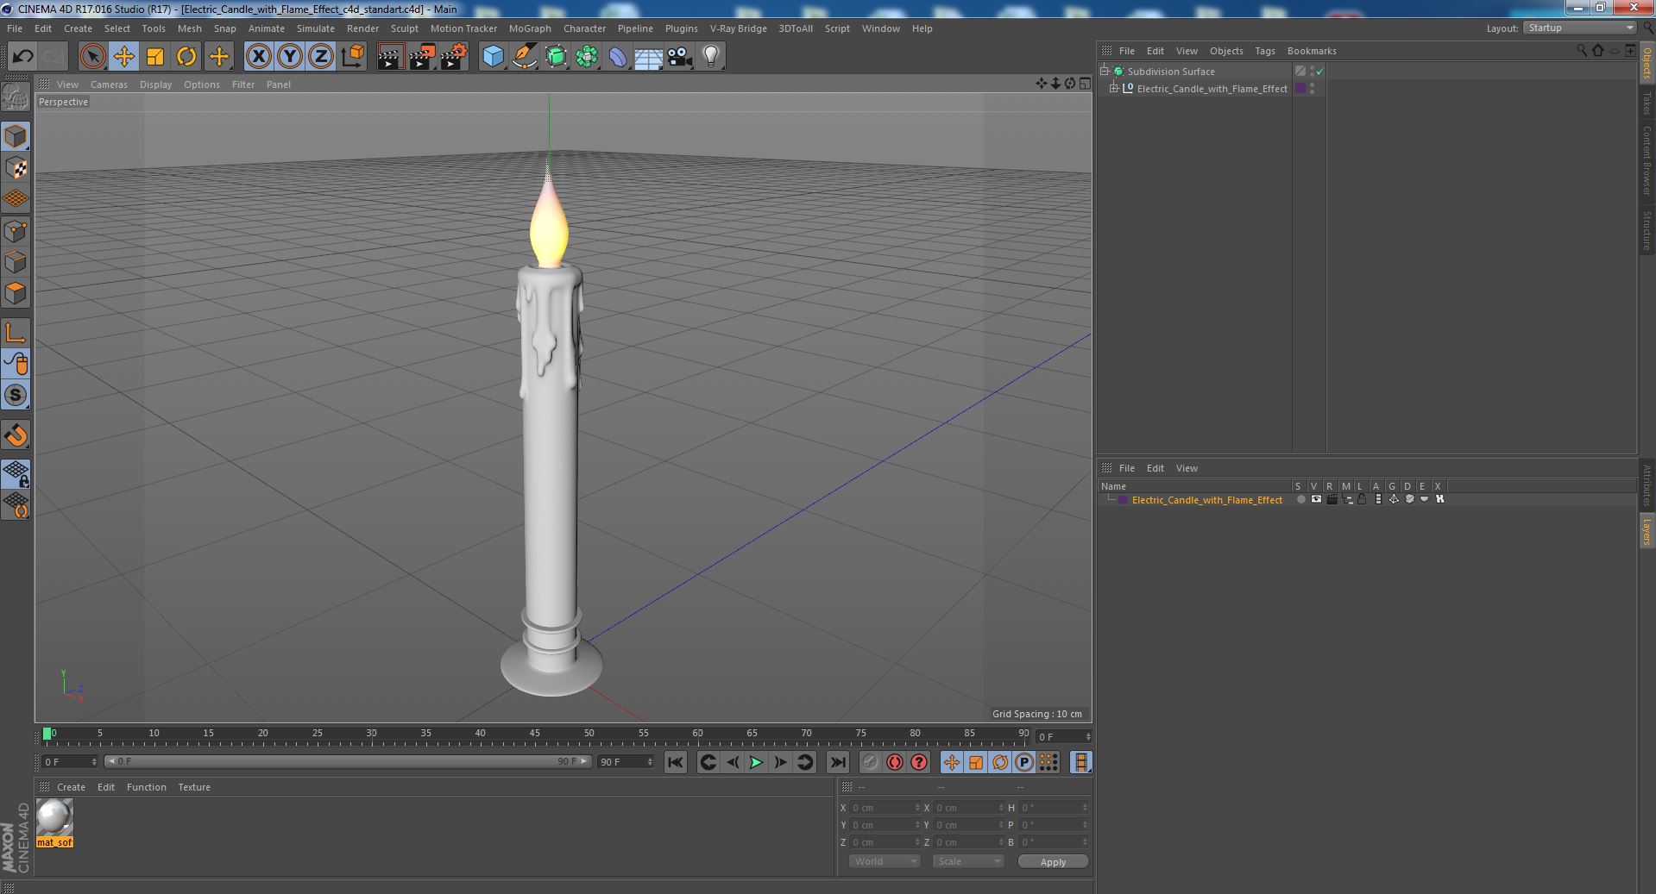Select Edges mode icon
This screenshot has height=894, width=1656.
tap(16, 262)
